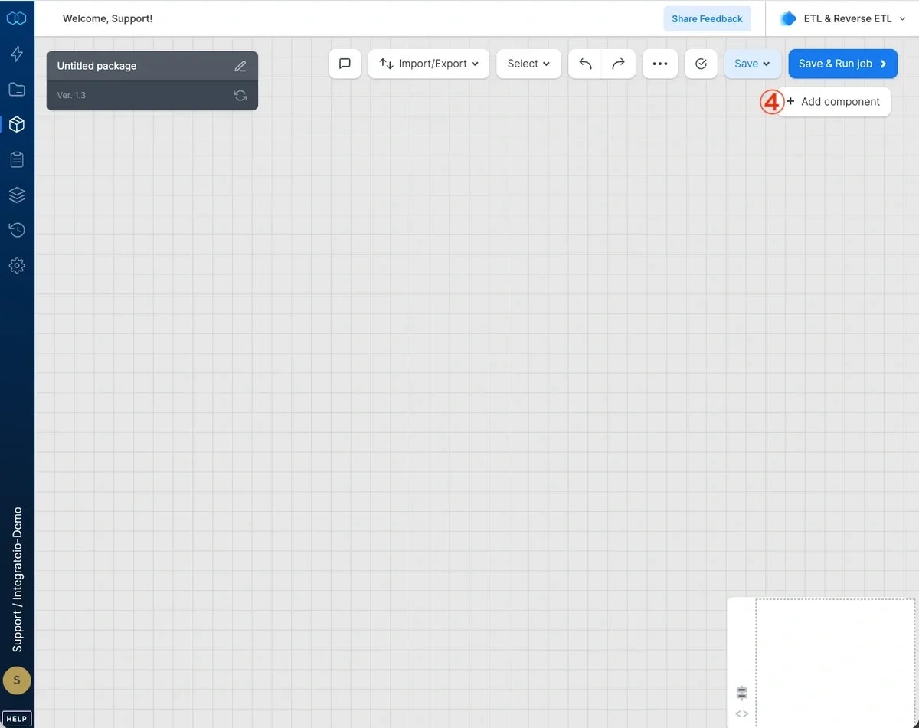Open the three-dot more options menu
Image resolution: width=919 pixels, height=728 pixels.
pyautogui.click(x=660, y=64)
